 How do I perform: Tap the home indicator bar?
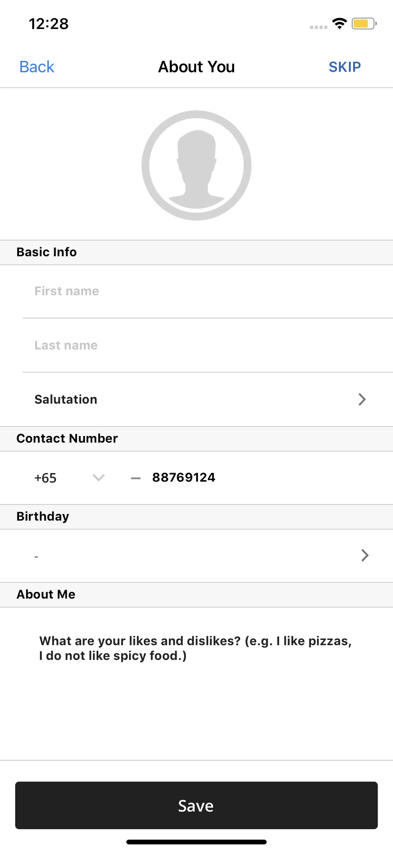[196, 842]
